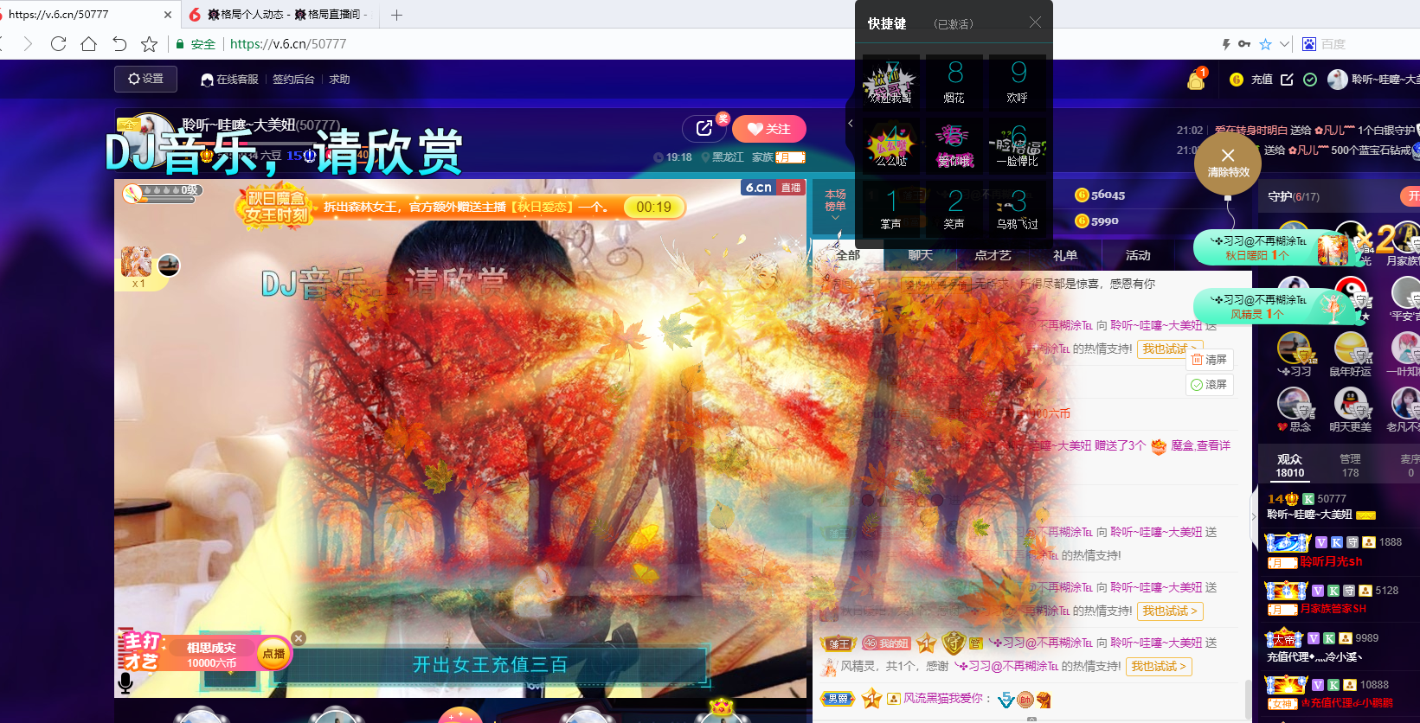
Task: Click username 风流黑猫我爱你 in chat
Action: 943,698
